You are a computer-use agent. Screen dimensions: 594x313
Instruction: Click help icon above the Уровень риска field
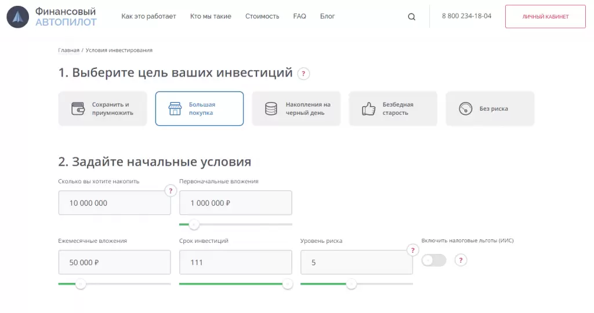click(x=412, y=250)
